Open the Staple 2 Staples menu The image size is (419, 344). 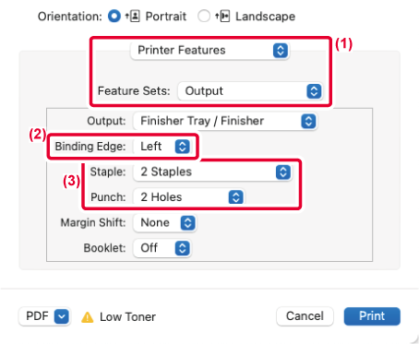pos(212,172)
